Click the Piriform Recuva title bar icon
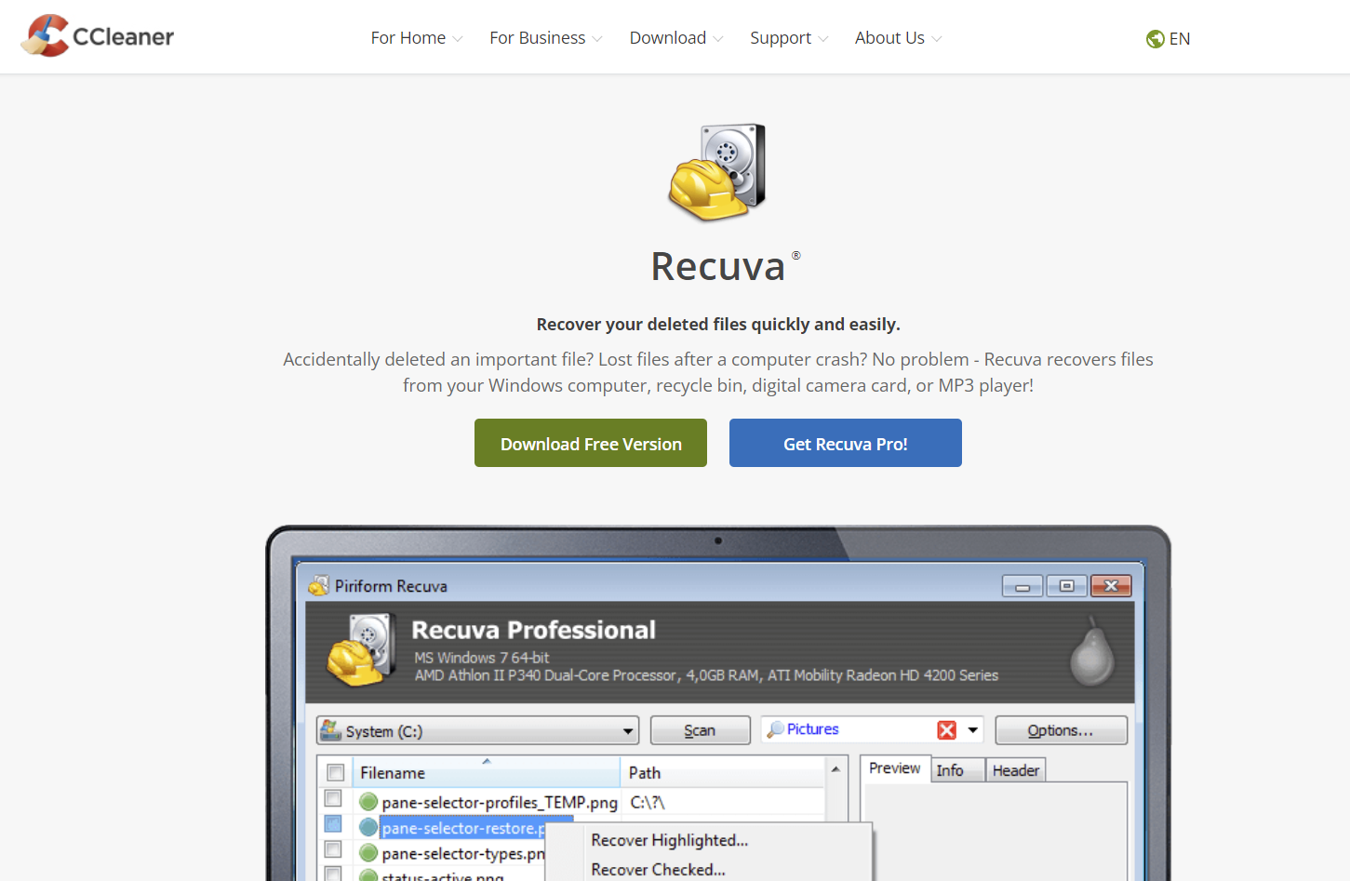This screenshot has width=1350, height=881. pos(319,586)
